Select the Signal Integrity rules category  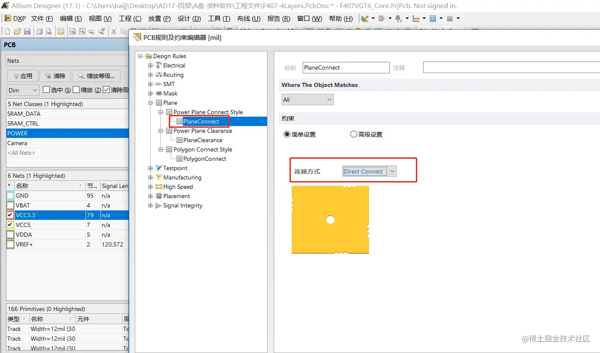(x=183, y=205)
